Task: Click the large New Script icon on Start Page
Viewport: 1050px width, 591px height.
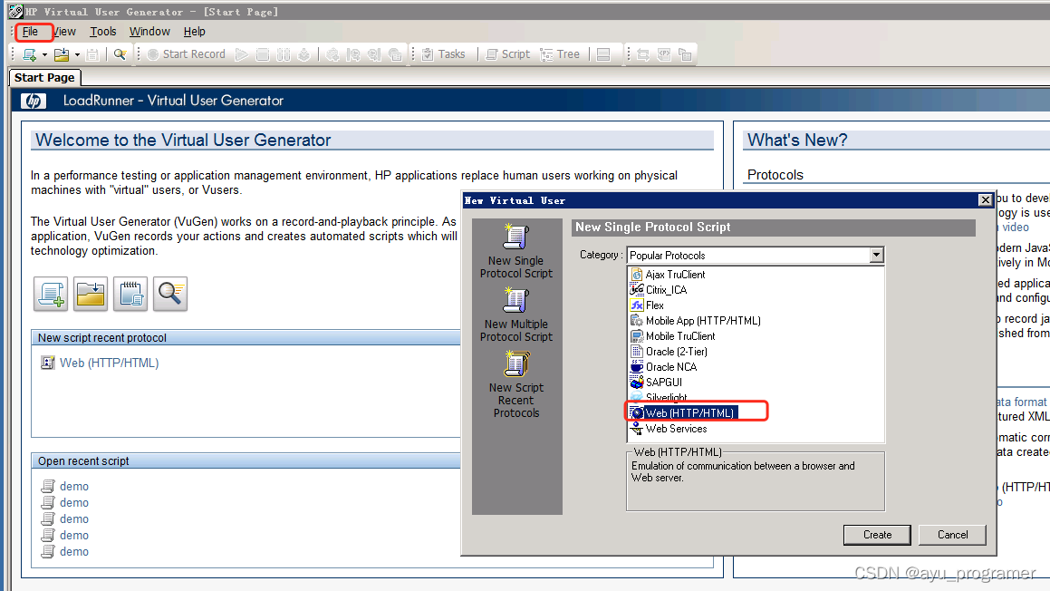Action: click(x=51, y=295)
